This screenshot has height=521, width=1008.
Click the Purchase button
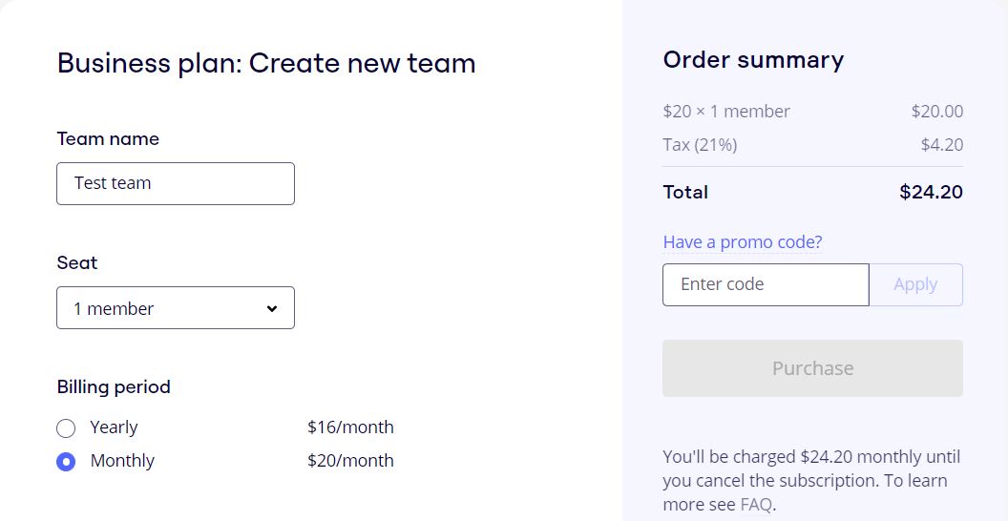pos(812,368)
